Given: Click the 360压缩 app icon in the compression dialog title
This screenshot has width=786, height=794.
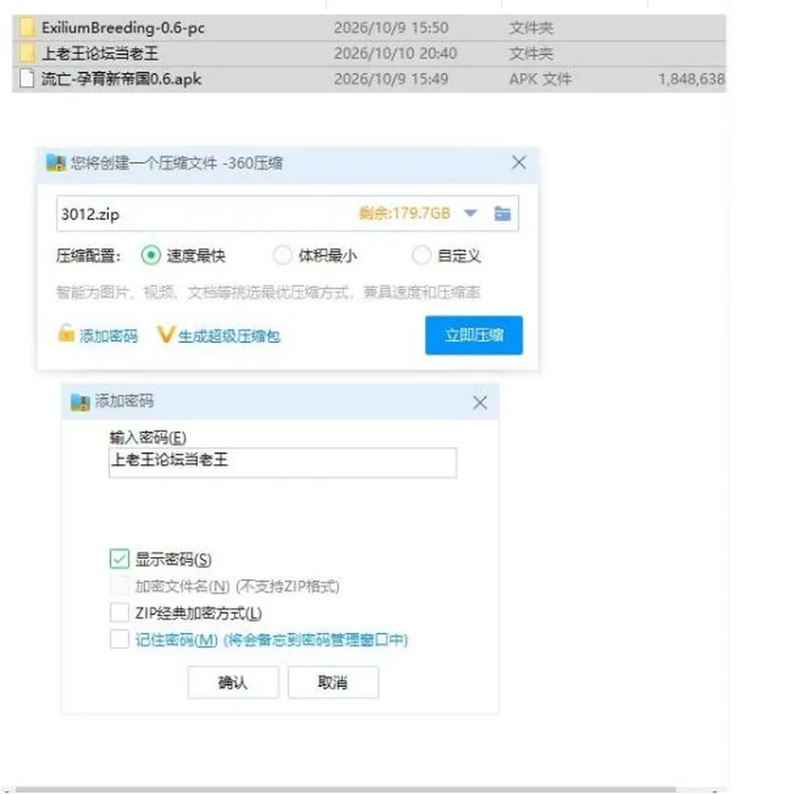Looking at the screenshot, I should (x=56, y=163).
